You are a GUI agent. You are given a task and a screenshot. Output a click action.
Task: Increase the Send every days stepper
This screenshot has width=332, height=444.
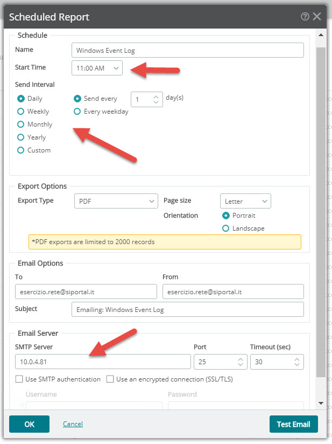[x=156, y=97]
